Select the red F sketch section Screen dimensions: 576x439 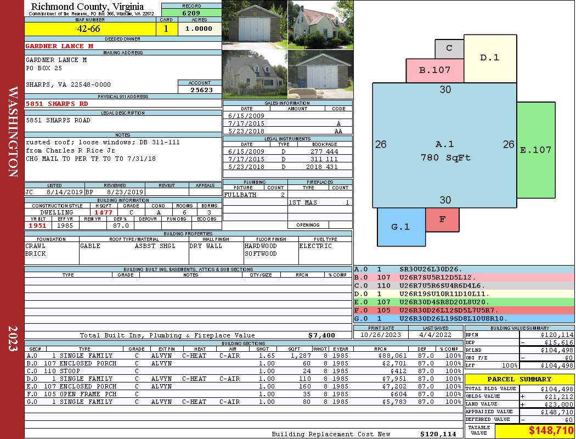click(442, 219)
